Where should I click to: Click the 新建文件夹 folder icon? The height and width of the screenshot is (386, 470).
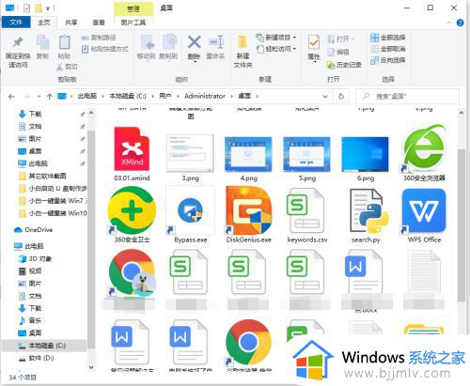click(243, 42)
